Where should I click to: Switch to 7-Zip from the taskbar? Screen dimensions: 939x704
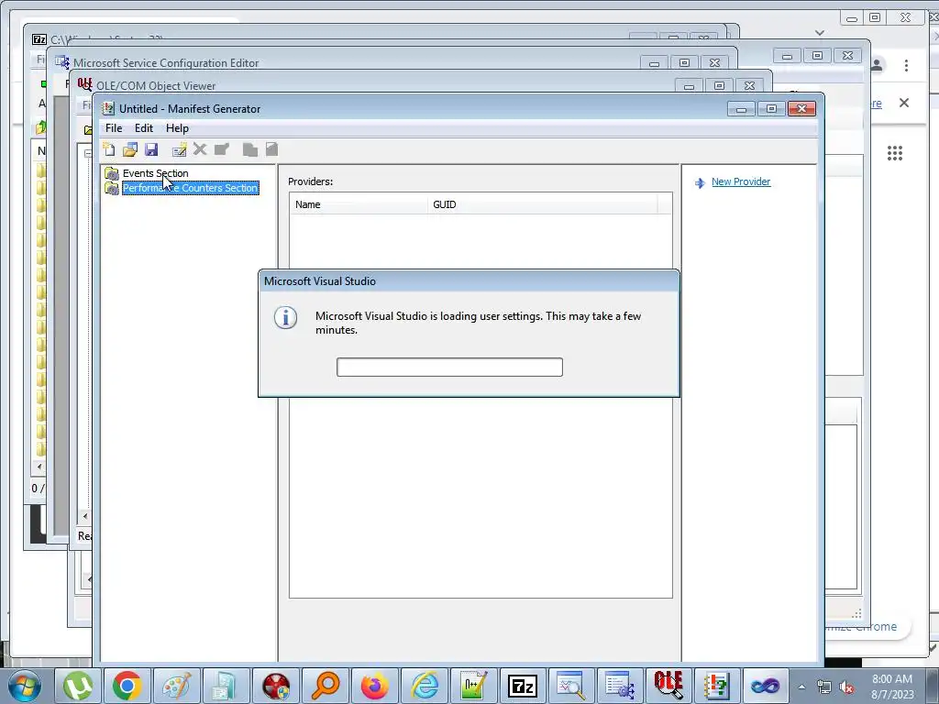tap(523, 686)
